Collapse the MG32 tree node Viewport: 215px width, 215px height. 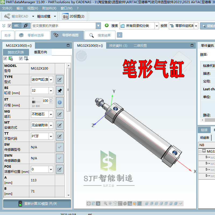pos(200,152)
